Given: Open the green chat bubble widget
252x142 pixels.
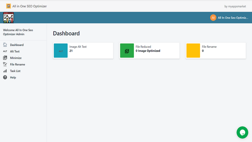Looking at the screenshot, I should pos(243,133).
